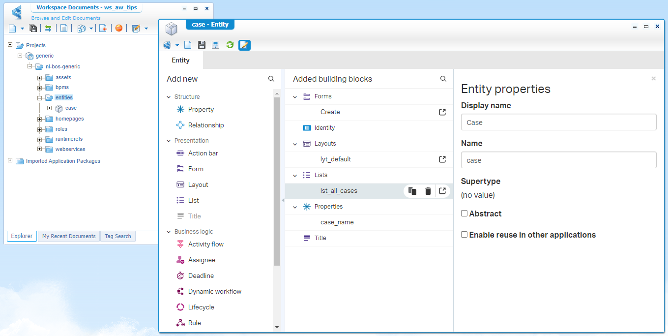Delete the lst_all_cases list item
Viewport: 668px width, 336px height.
point(428,191)
